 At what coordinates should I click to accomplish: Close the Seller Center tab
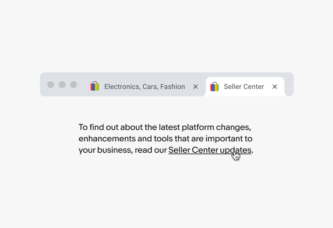tap(275, 87)
